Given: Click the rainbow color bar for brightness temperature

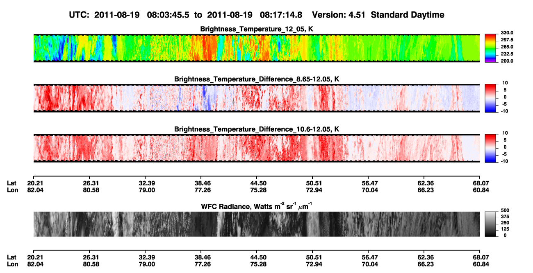Looking at the screenshot, I should click(x=490, y=48).
